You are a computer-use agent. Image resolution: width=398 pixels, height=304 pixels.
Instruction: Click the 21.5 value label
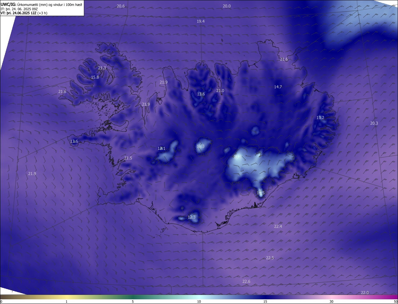point(128,158)
